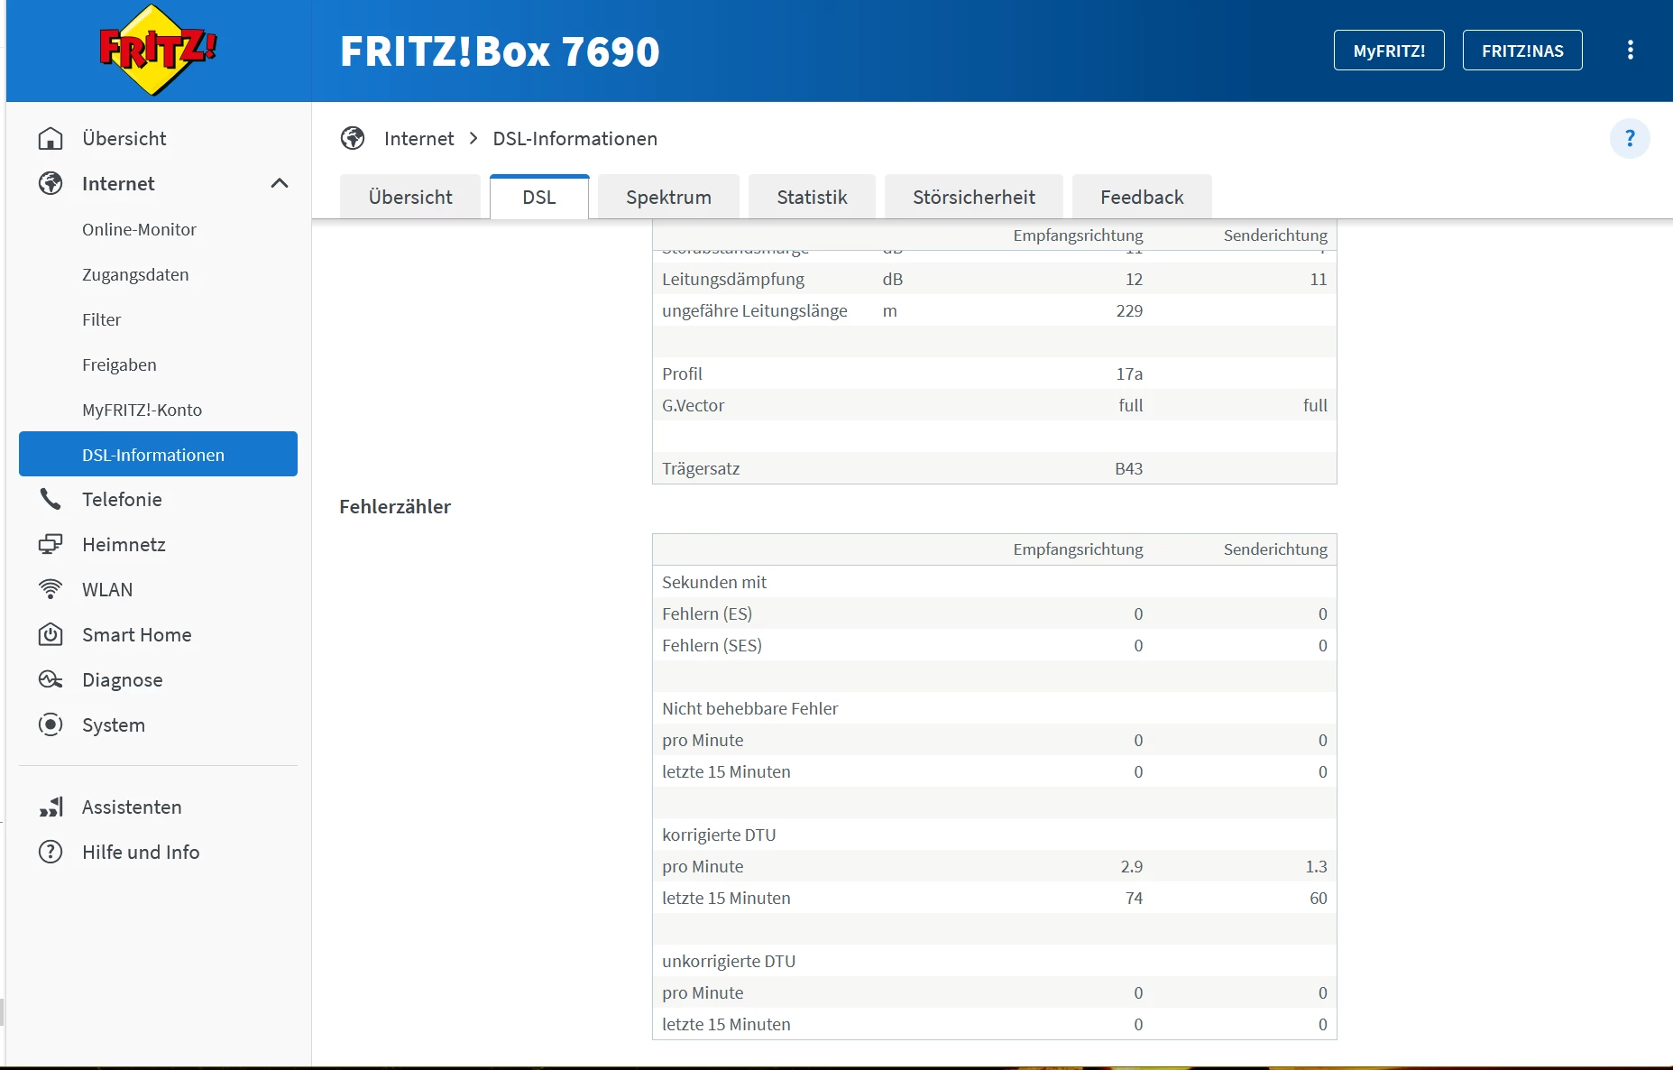Viewport: 1673px width, 1070px height.
Task: Click the DSL-Informationen breadcrumb text
Action: coord(575,138)
